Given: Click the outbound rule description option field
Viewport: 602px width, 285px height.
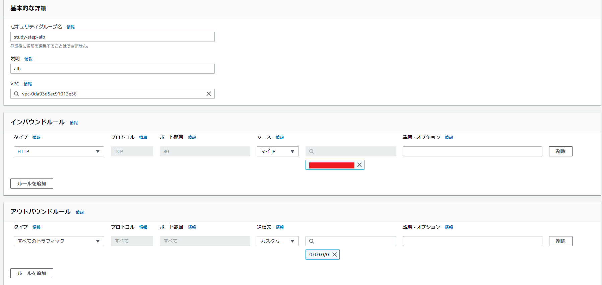Looking at the screenshot, I should point(473,241).
